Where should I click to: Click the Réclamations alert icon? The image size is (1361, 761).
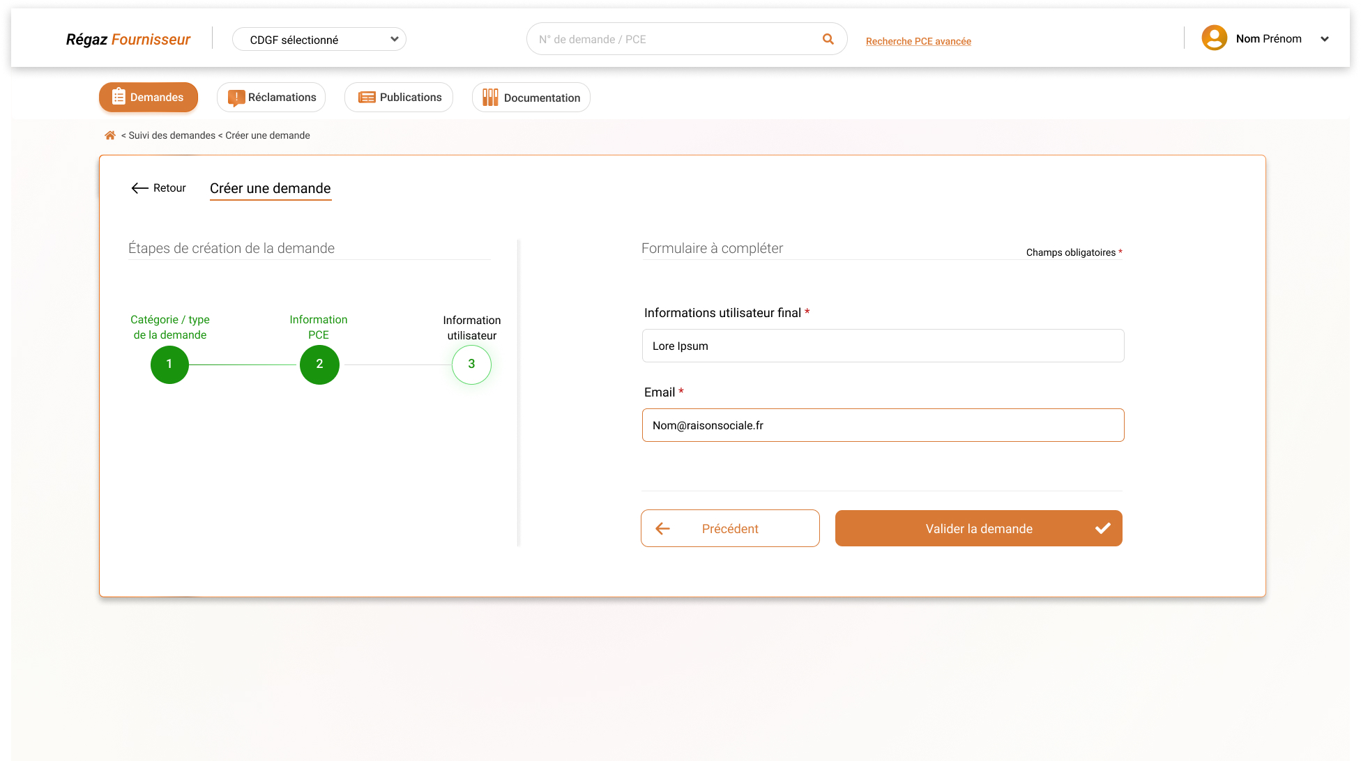[236, 98]
